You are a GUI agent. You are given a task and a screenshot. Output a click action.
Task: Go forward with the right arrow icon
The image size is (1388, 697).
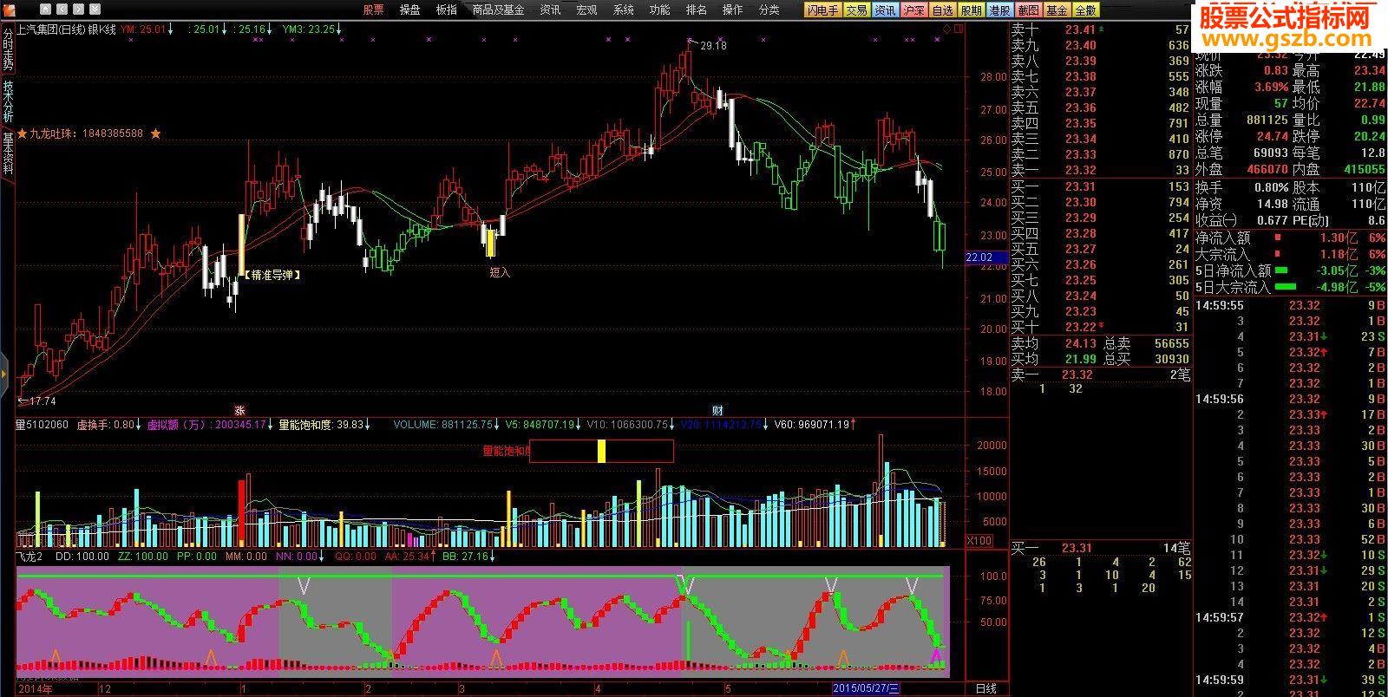tap(79, 10)
